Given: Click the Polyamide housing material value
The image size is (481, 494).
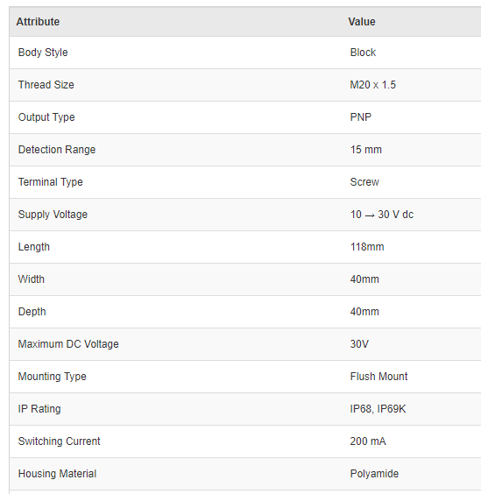Looking at the screenshot, I should click(374, 474).
